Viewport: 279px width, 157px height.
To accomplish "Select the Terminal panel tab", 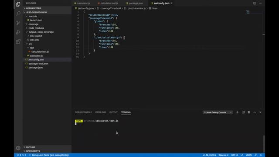I will tap(126, 112).
